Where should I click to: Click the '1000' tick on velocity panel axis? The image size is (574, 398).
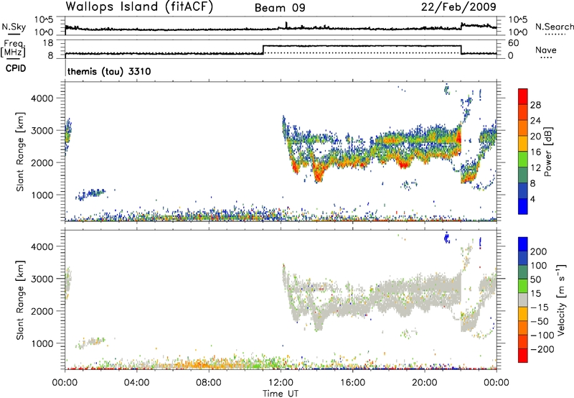(42, 343)
